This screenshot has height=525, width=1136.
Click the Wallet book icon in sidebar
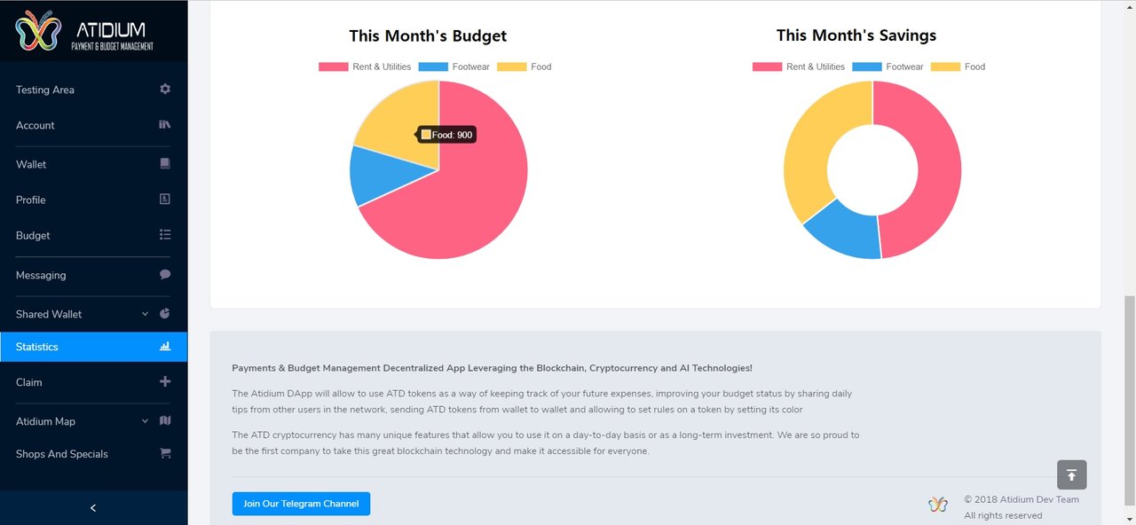(x=165, y=164)
